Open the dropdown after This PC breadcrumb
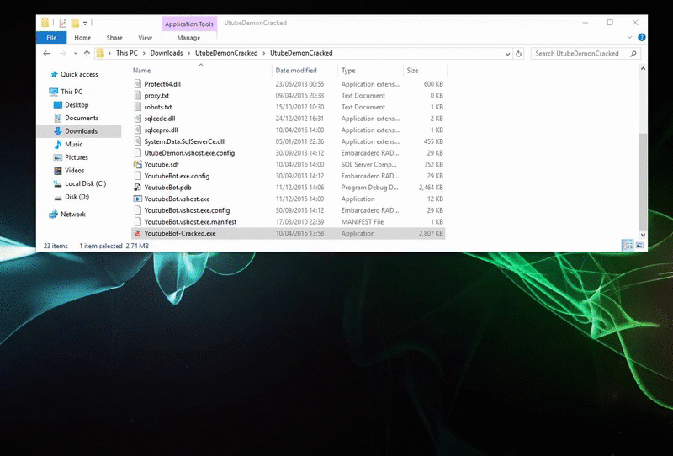 pyautogui.click(x=144, y=53)
